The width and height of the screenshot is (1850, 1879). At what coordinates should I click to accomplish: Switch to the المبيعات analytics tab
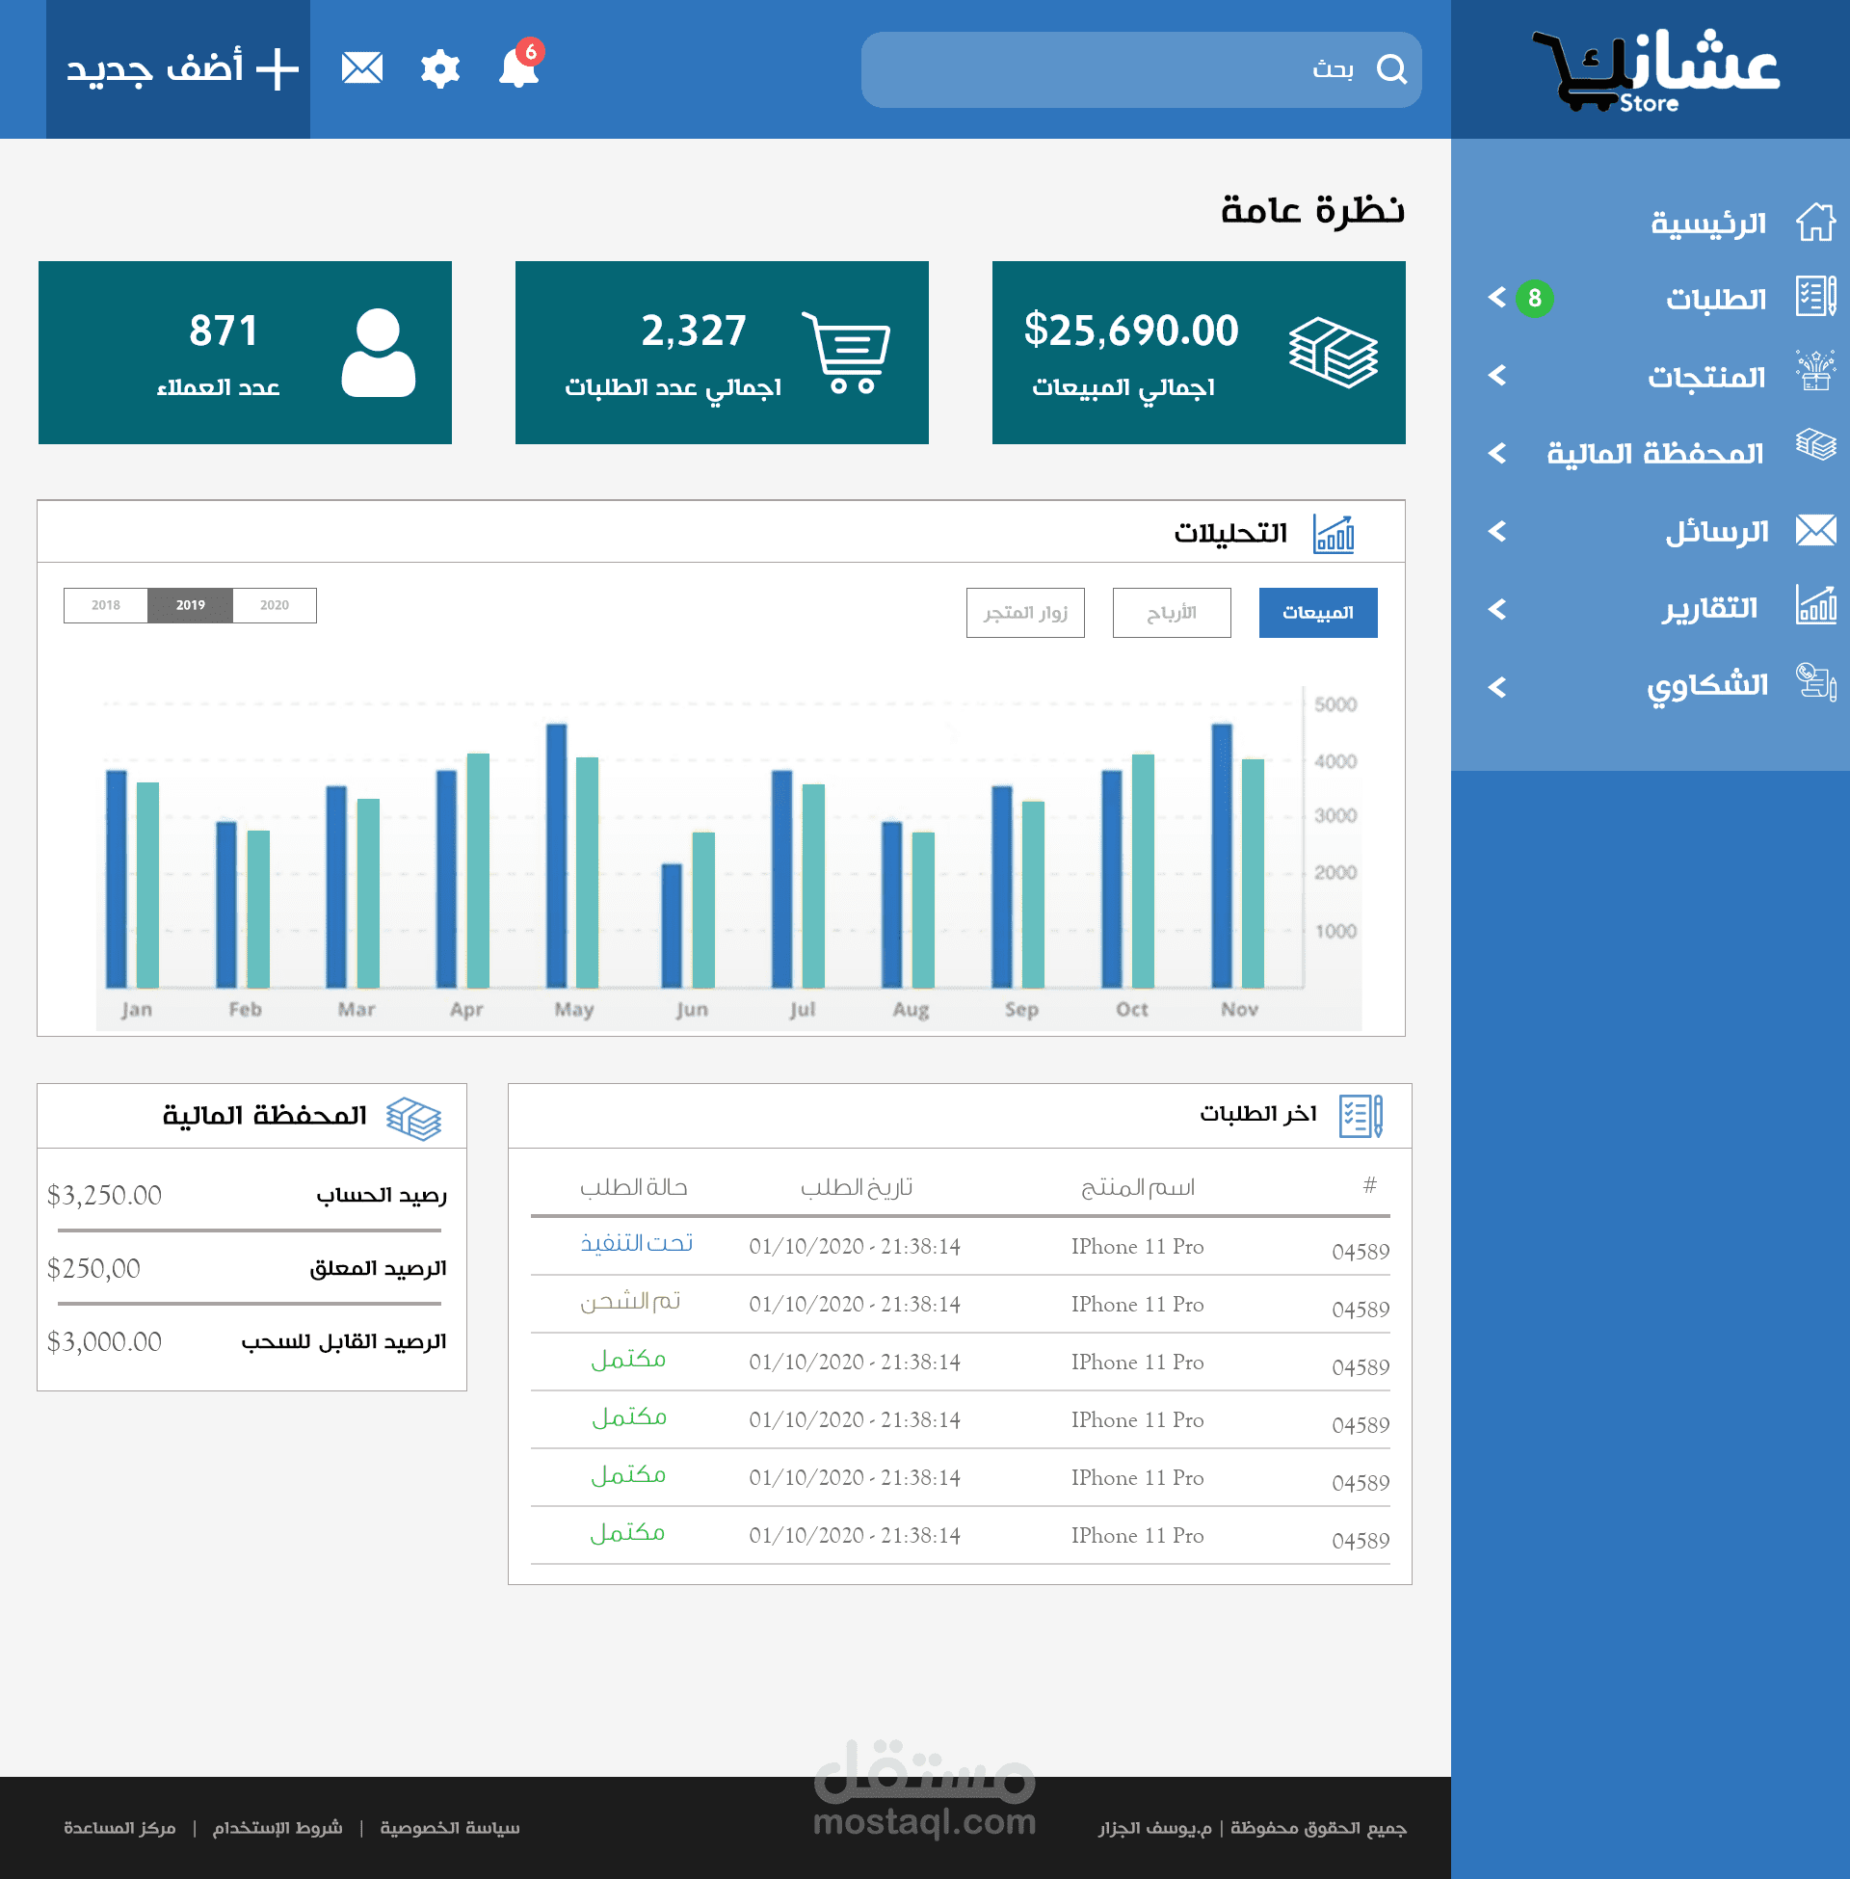point(1317,613)
